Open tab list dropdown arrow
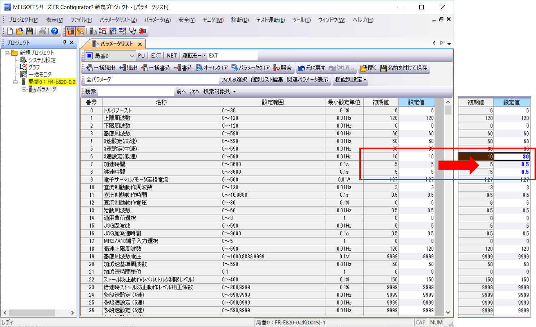Screen dimensions: 536x327 click(449, 43)
